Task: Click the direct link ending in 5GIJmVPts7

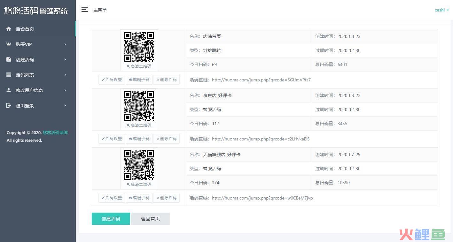Action: pyautogui.click(x=261, y=80)
